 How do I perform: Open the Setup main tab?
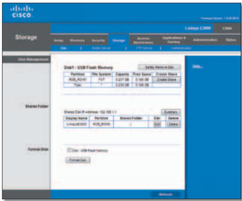pos(59,41)
